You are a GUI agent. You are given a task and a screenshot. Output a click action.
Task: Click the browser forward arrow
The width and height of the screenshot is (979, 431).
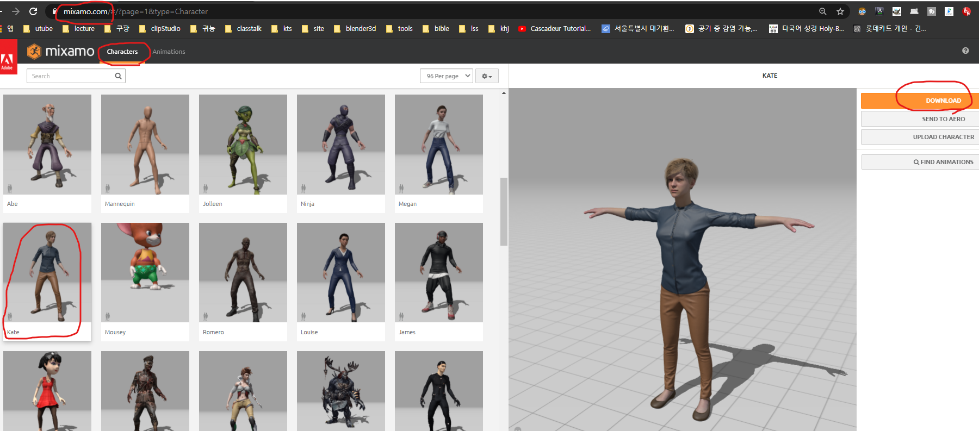click(15, 11)
